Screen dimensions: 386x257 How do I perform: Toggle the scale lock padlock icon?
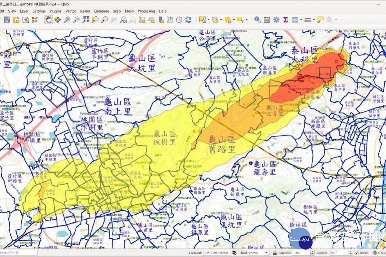(275, 253)
